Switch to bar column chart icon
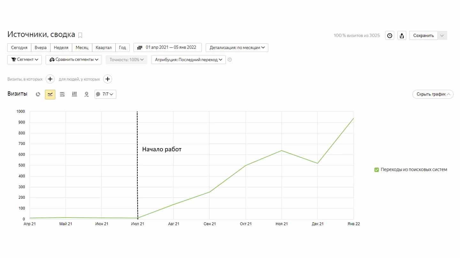 coord(74,94)
